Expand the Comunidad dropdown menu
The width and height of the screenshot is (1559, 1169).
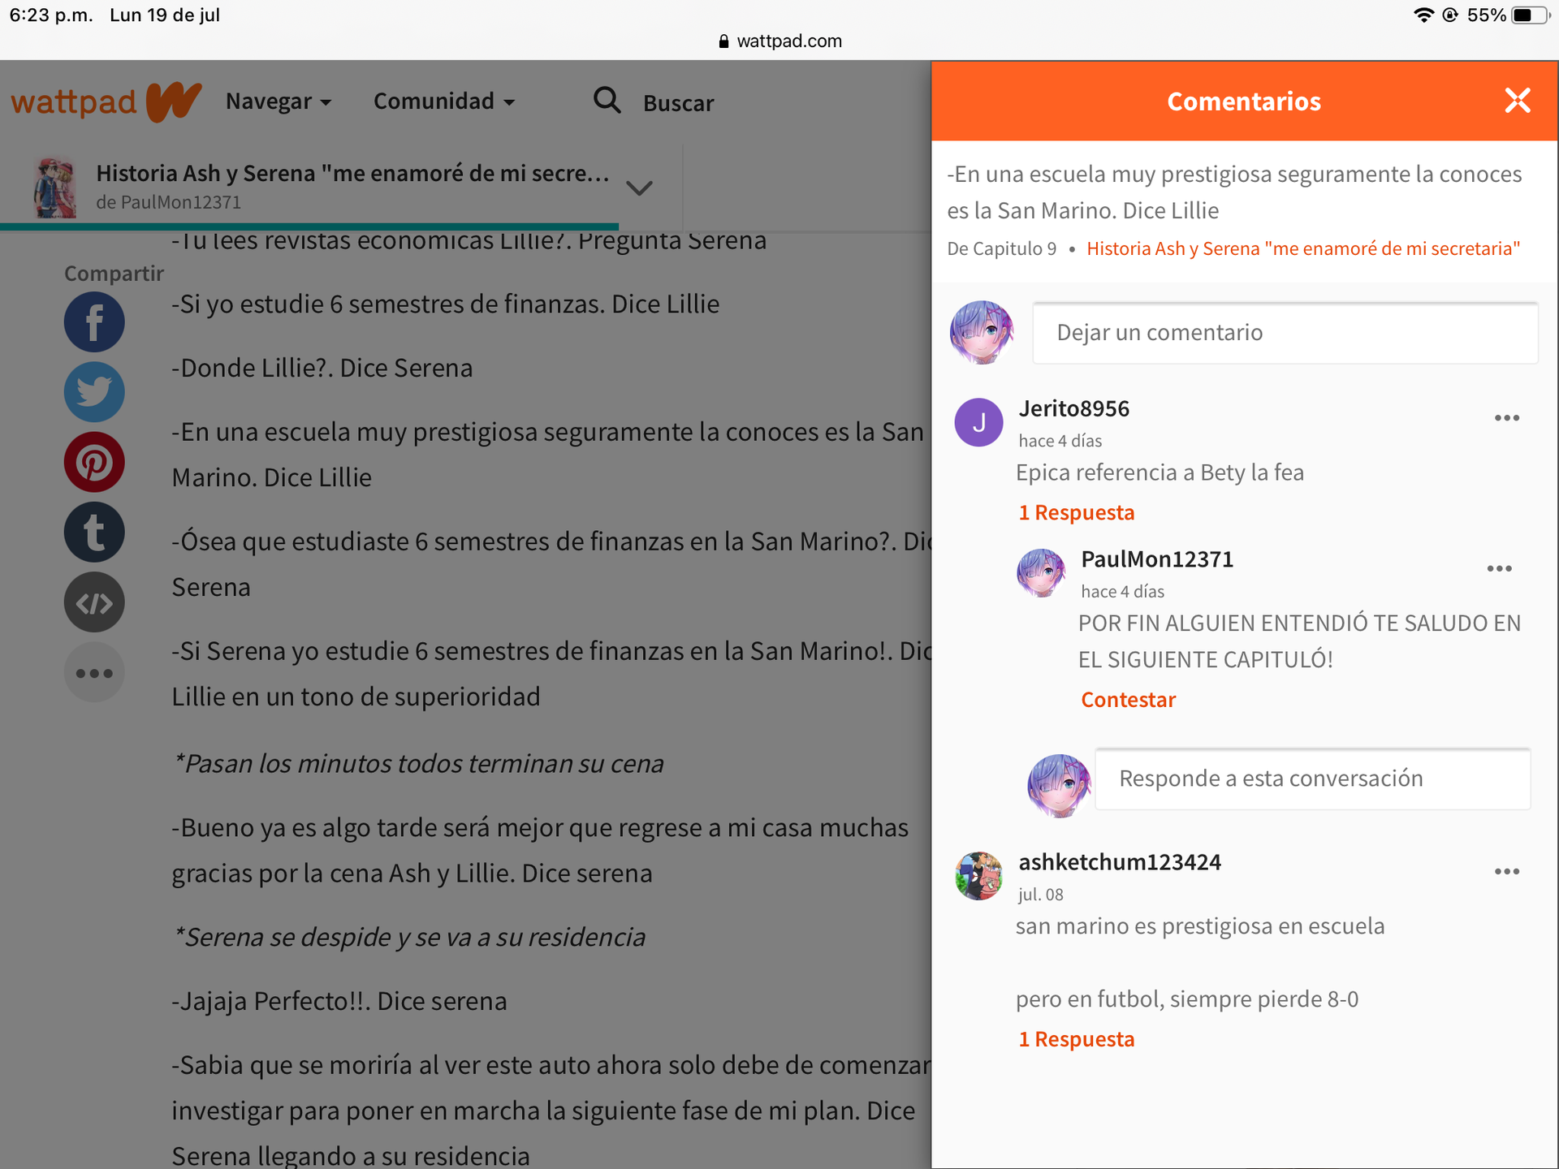click(444, 101)
